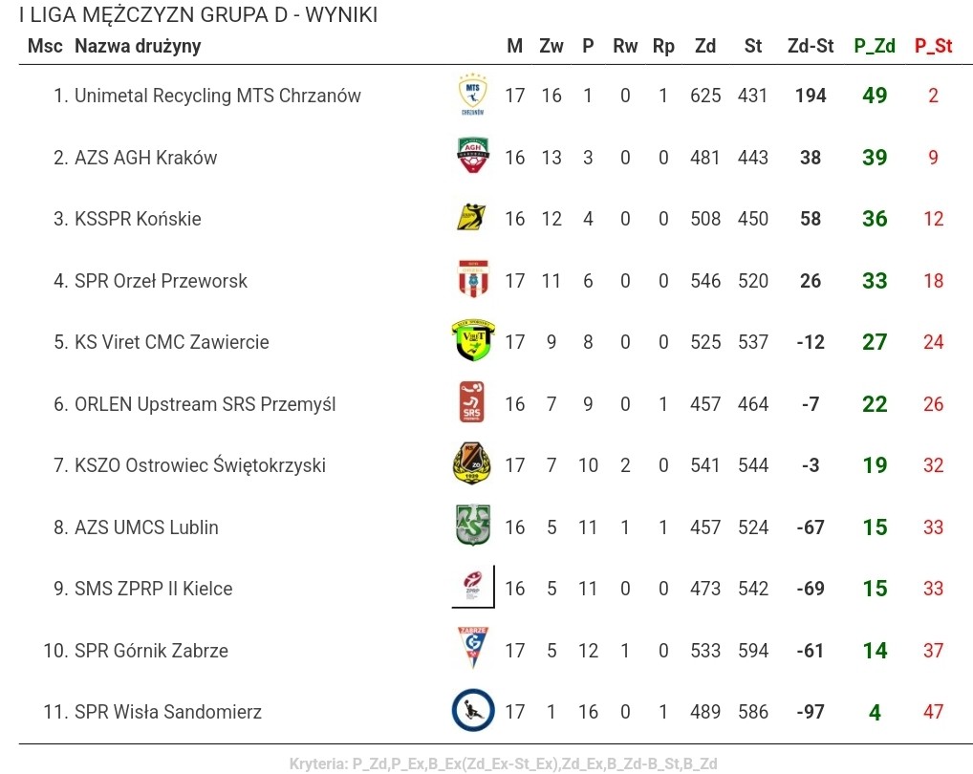This screenshot has height=774, width=973.
Task: Click the Wisła Sandomierz round logo
Action: (x=473, y=710)
